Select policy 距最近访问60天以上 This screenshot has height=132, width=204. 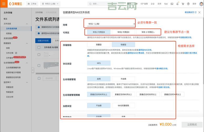123,95
